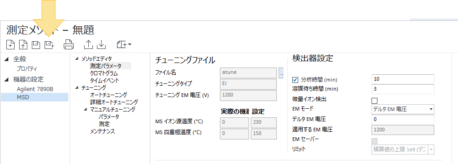
Task: Click the 検出器設定 heading
Action: point(312,58)
